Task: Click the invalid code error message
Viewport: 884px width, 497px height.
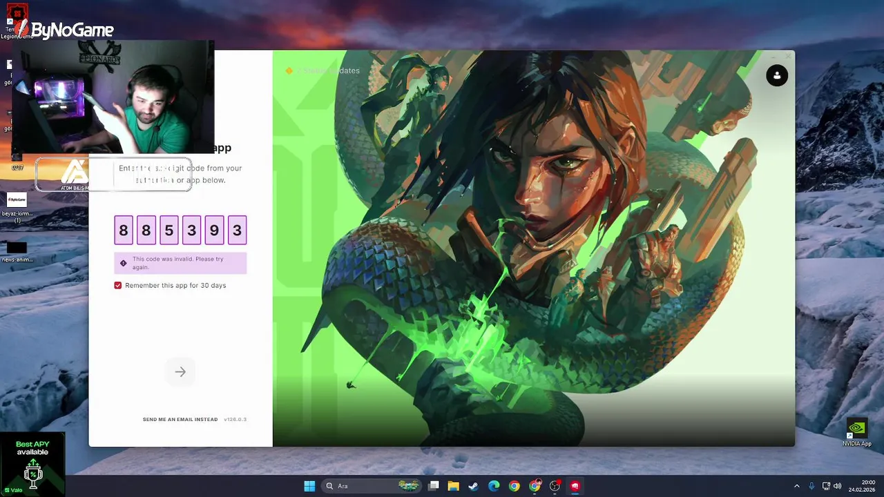Action: pyautogui.click(x=180, y=263)
